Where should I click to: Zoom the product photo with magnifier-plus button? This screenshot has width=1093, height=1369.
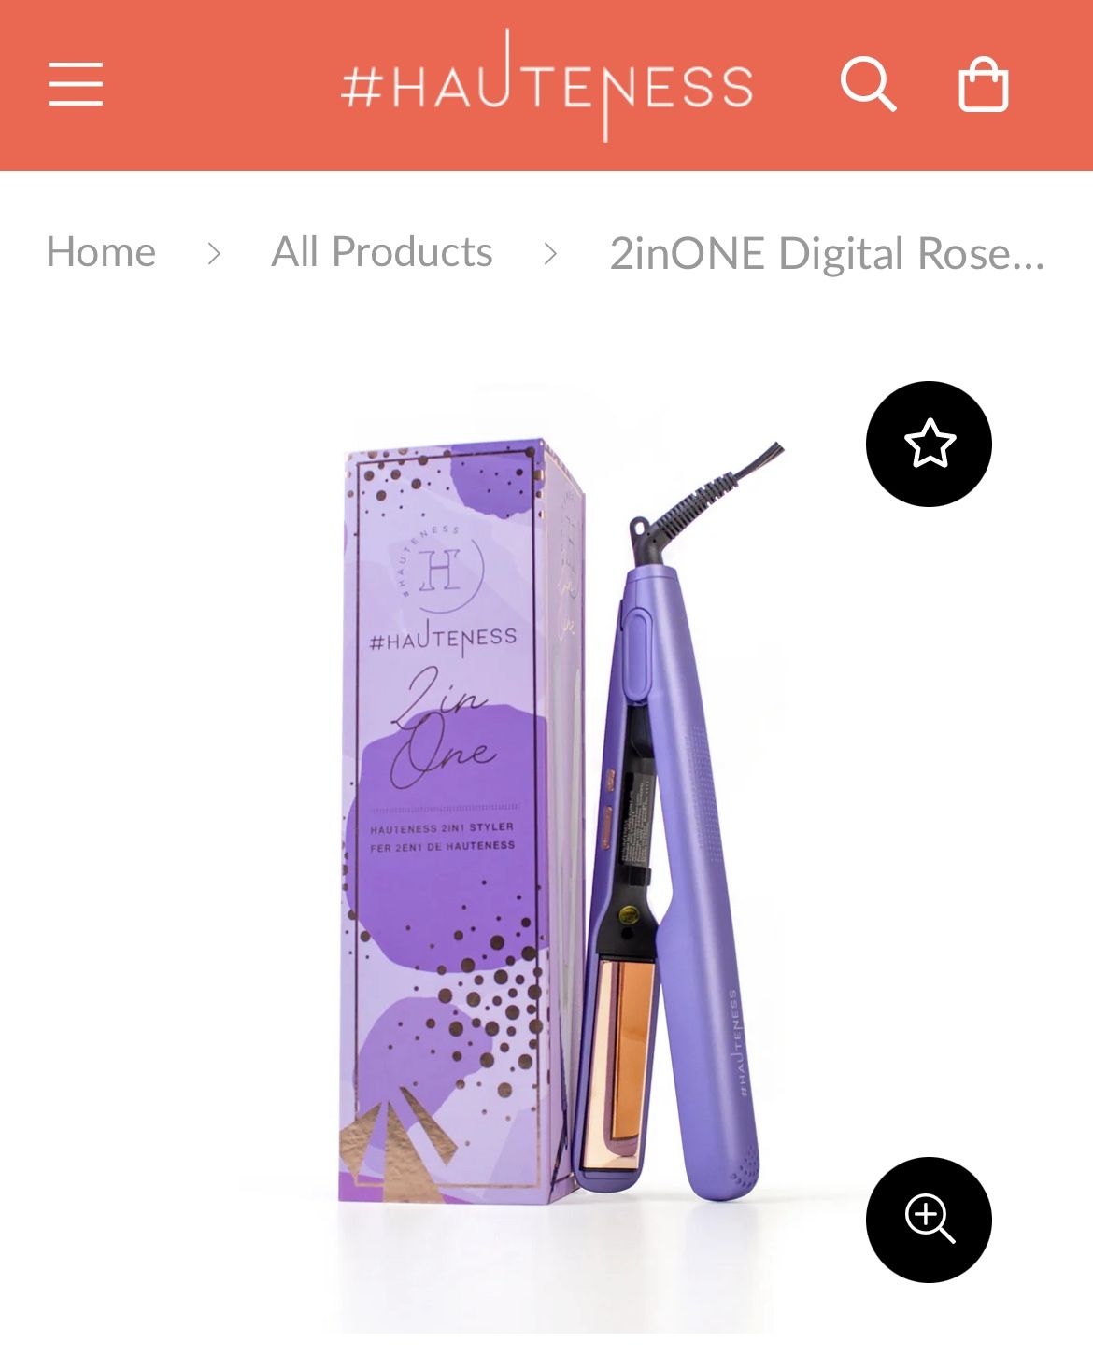click(929, 1220)
